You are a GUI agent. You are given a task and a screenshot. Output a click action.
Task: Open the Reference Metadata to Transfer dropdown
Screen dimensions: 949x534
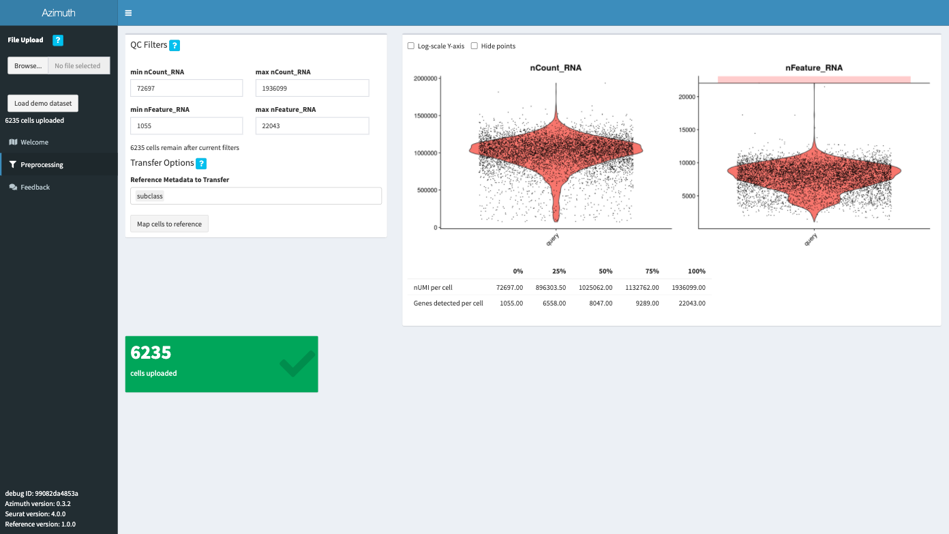click(256, 196)
